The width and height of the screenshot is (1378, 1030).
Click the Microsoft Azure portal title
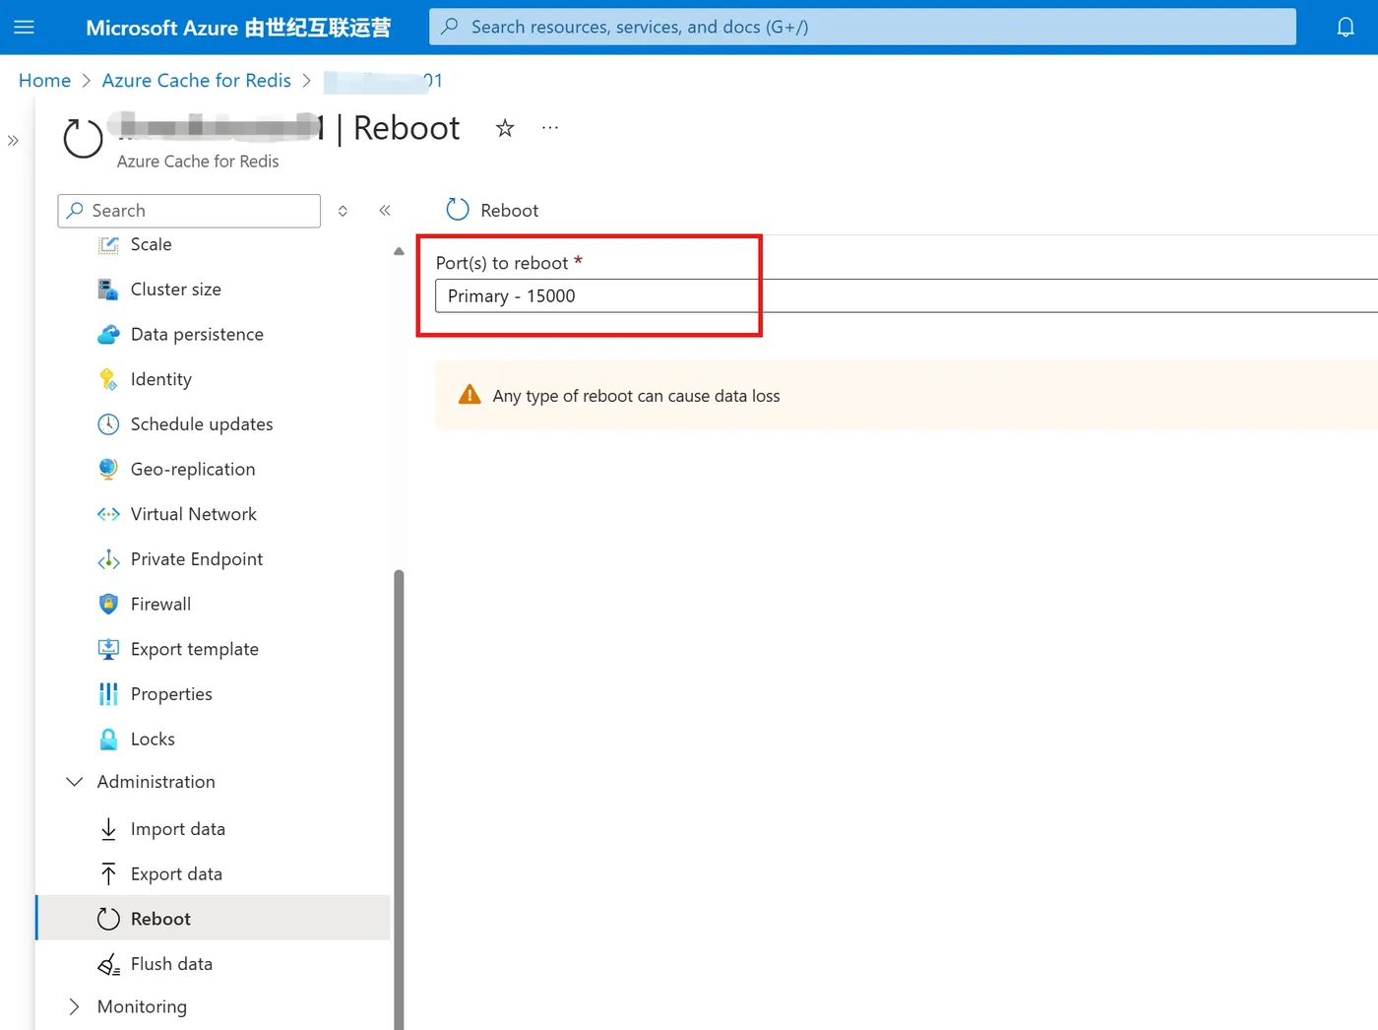[238, 28]
